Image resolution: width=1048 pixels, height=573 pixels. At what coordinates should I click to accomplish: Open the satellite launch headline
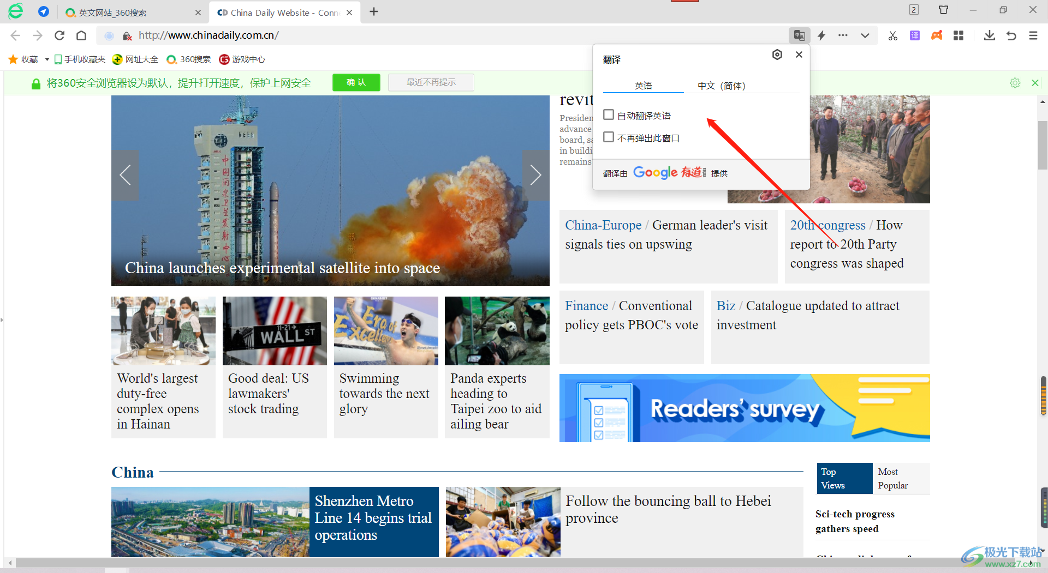(x=282, y=268)
